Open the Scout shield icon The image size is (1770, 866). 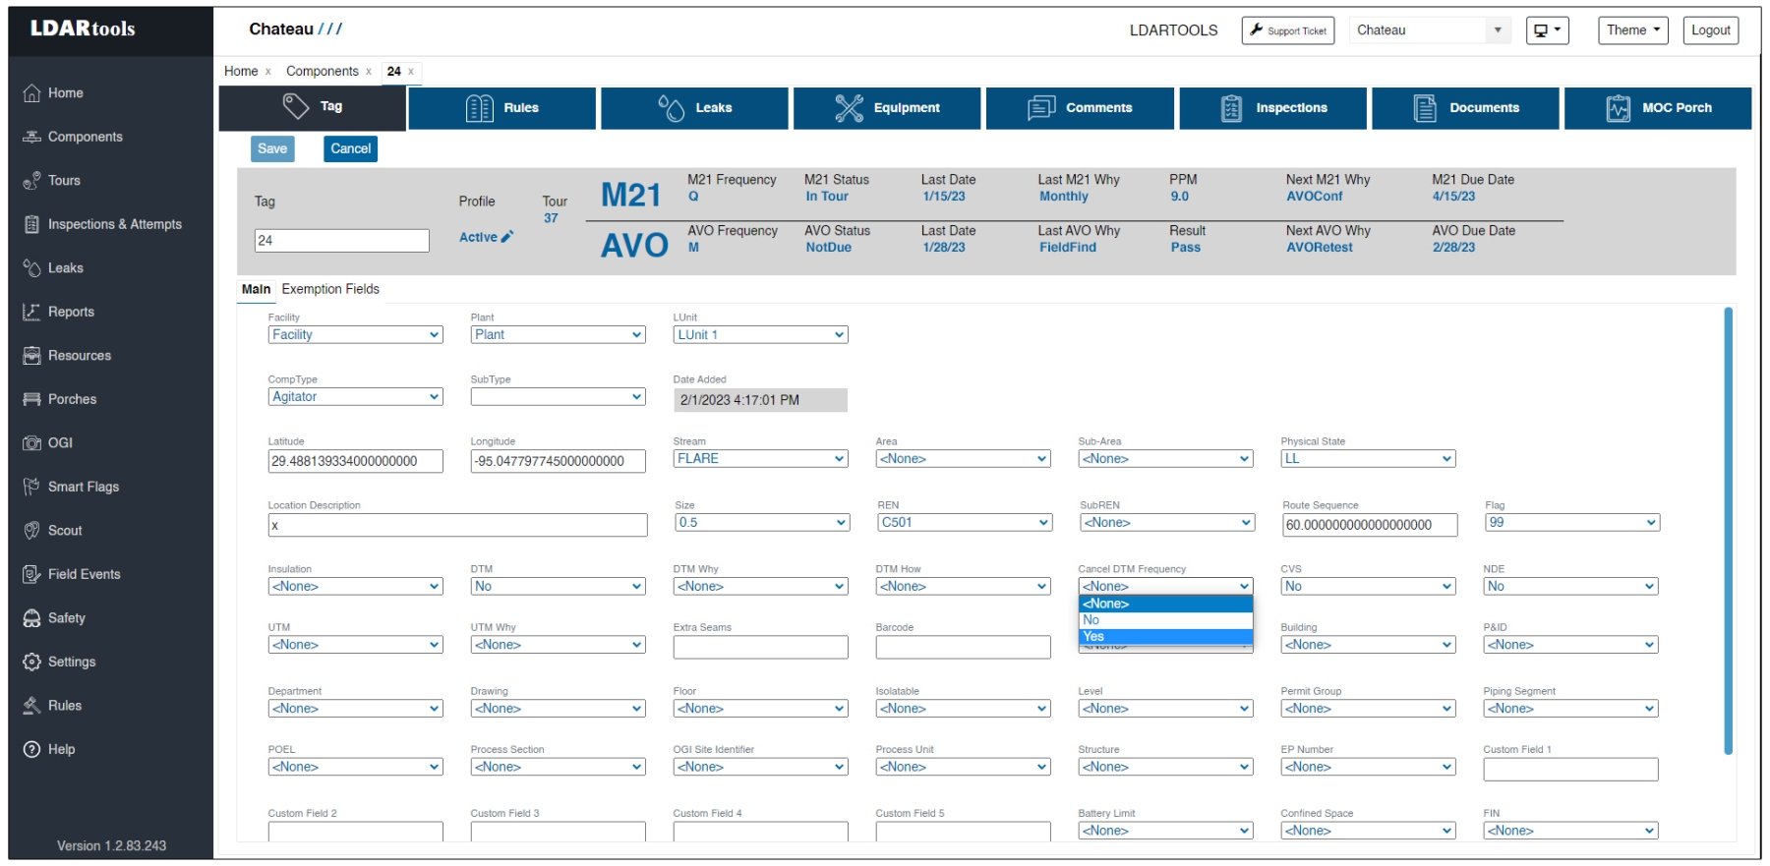tap(31, 531)
